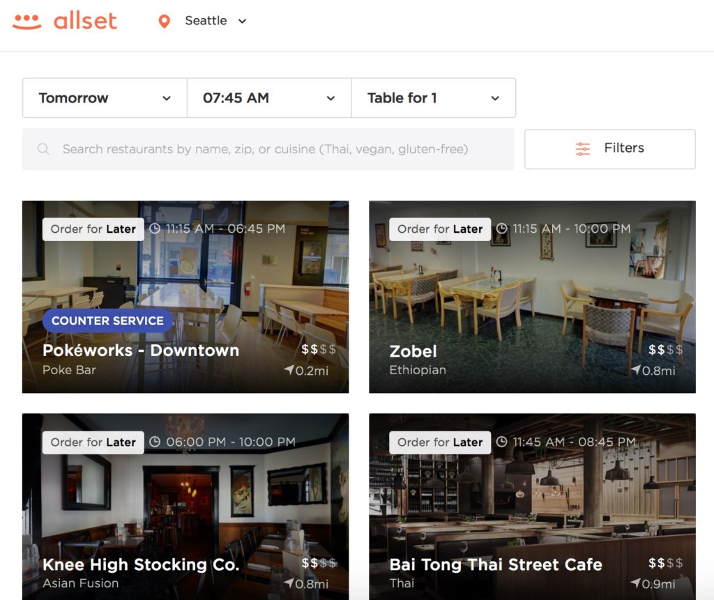Click the Thai cuisine label

[x=402, y=583]
